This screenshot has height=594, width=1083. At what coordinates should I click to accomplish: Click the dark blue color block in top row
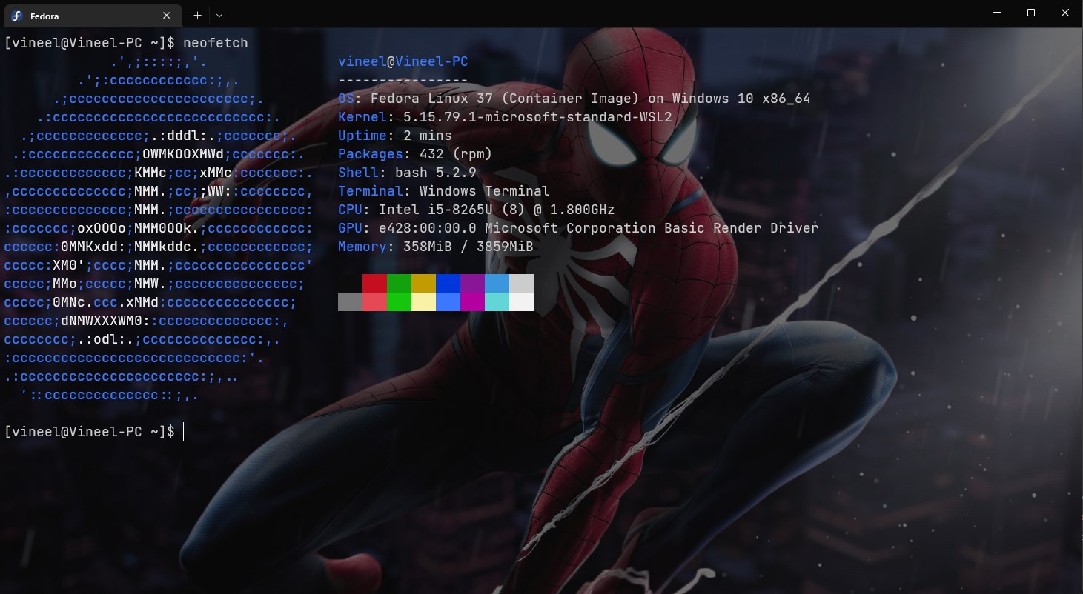(448, 283)
